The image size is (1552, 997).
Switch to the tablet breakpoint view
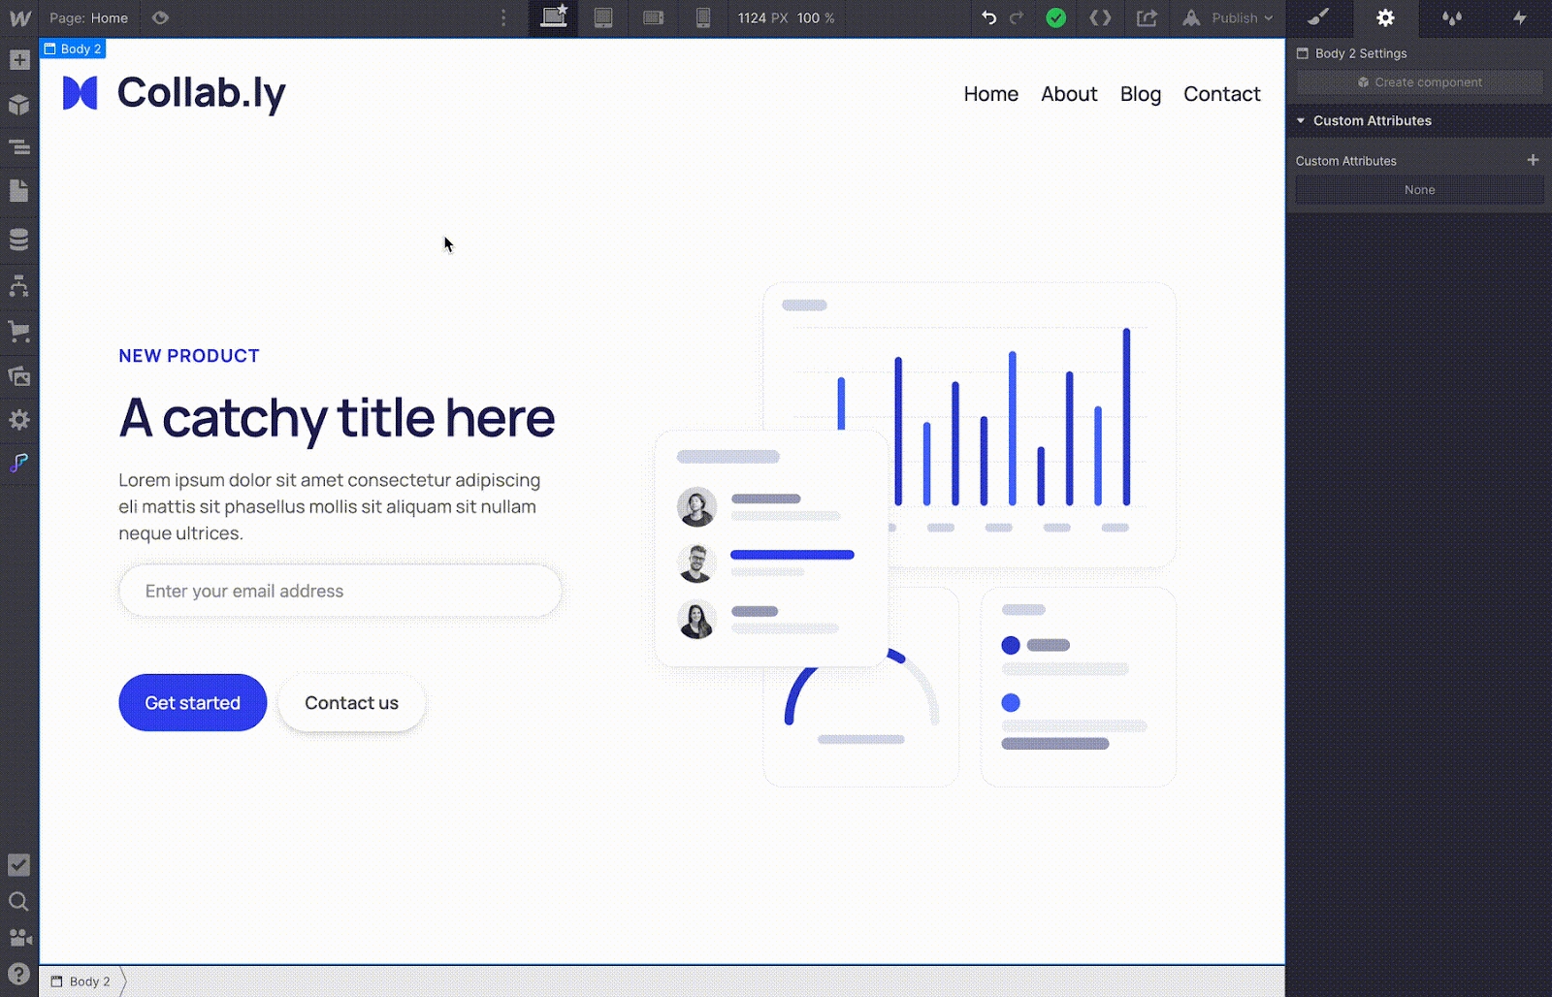603,17
